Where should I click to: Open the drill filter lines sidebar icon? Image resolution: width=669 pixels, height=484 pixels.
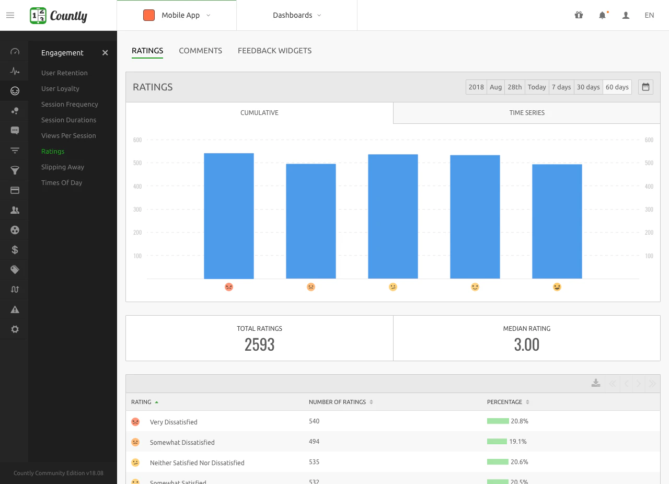click(15, 151)
